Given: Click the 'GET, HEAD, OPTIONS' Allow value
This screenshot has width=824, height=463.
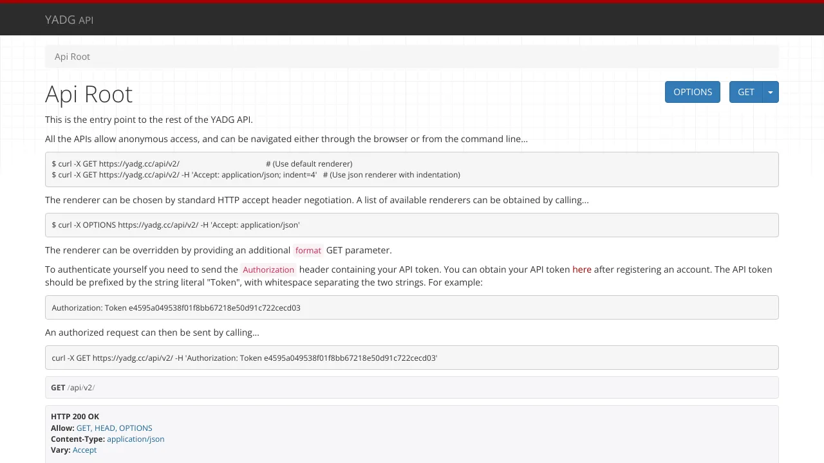Looking at the screenshot, I should [114, 428].
